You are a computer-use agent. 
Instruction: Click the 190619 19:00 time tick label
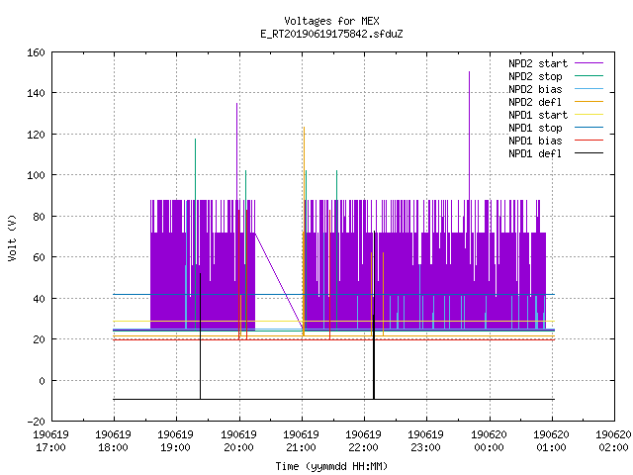pyautogui.click(x=176, y=441)
